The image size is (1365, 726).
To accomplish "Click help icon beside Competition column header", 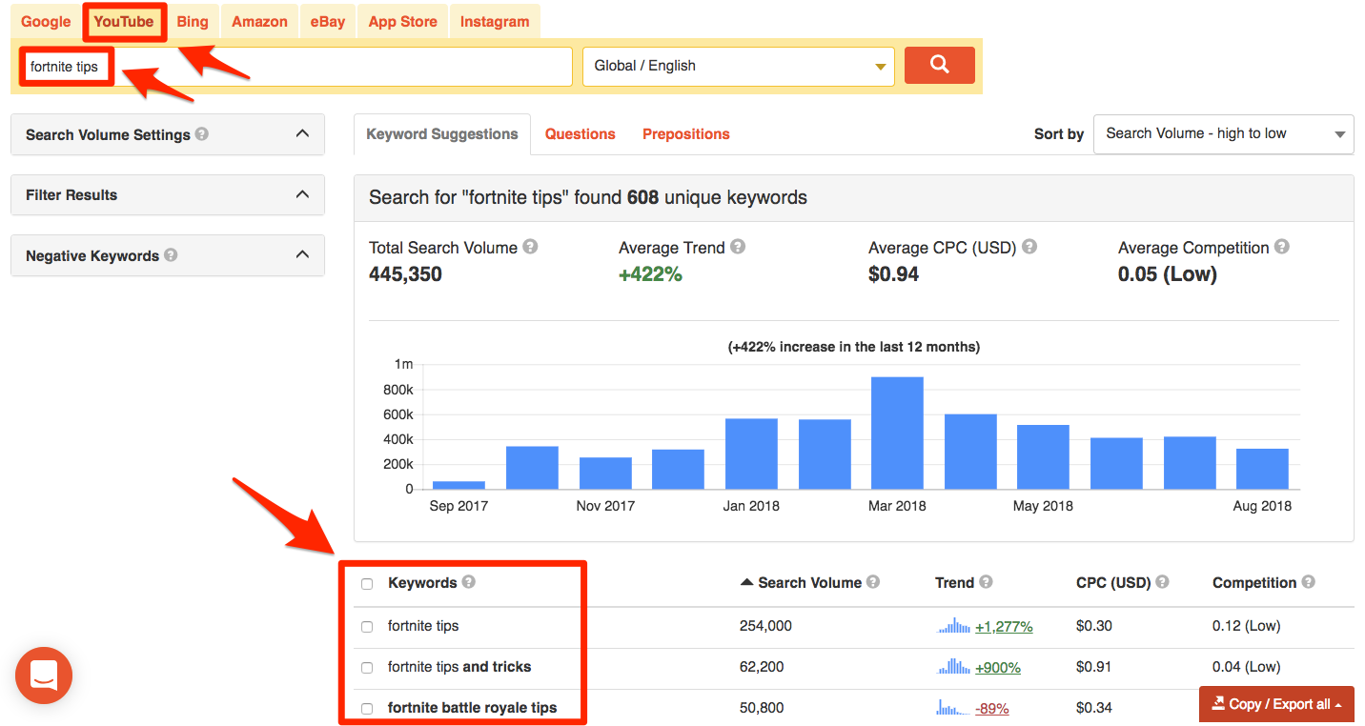I will click(x=1309, y=582).
